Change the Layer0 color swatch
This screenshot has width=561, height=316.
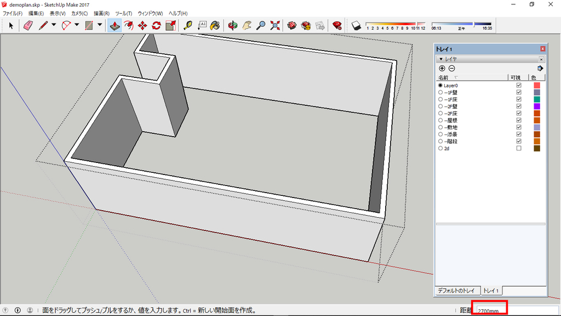(x=537, y=85)
